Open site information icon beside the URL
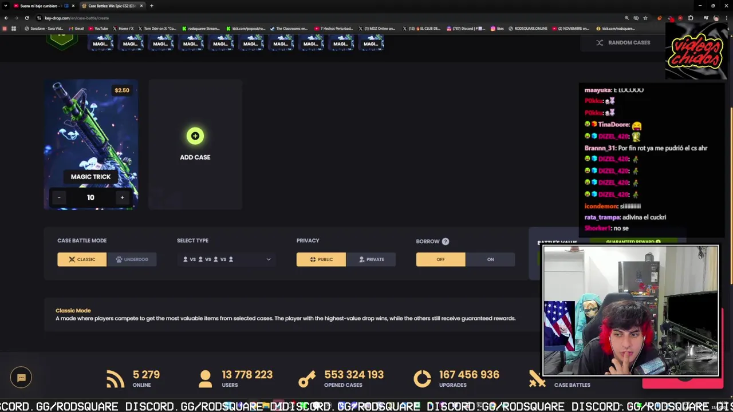 tap(39, 18)
